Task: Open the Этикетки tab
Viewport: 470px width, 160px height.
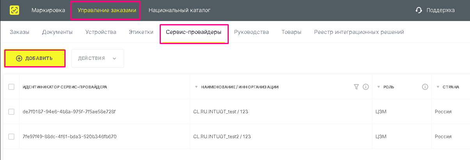Action: coord(141,32)
